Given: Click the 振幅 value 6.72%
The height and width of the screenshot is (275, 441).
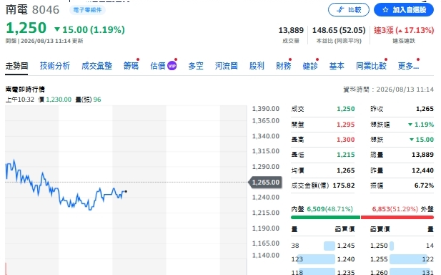Looking at the screenshot, I should click(x=424, y=185).
